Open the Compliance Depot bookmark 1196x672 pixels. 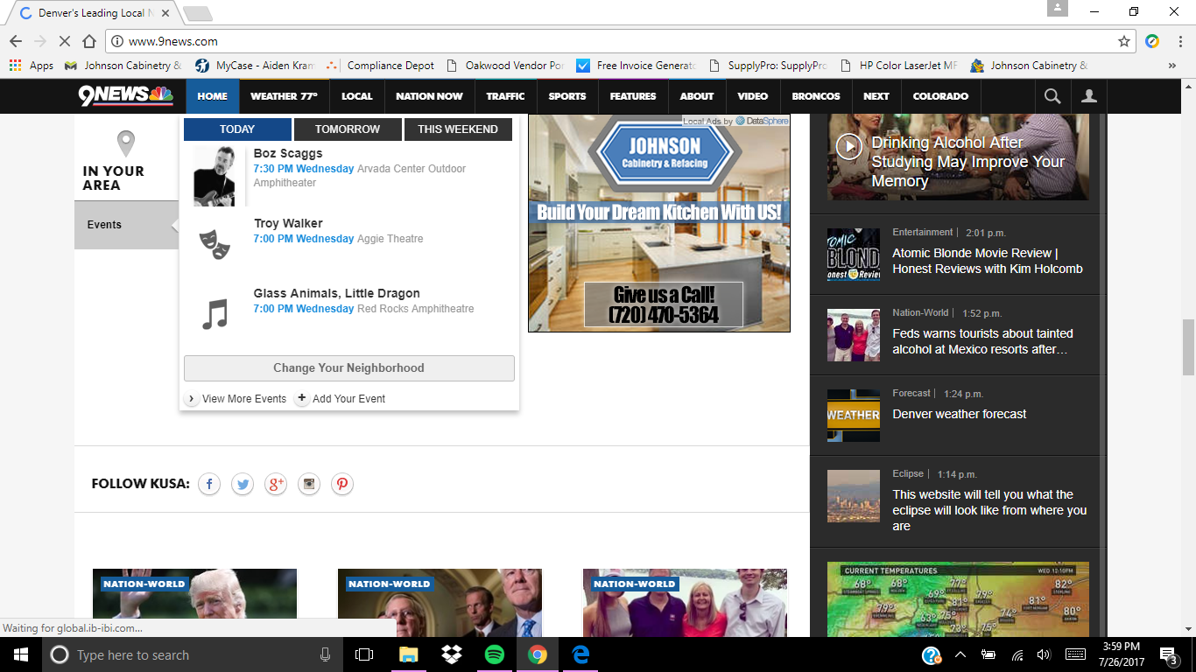click(x=380, y=66)
